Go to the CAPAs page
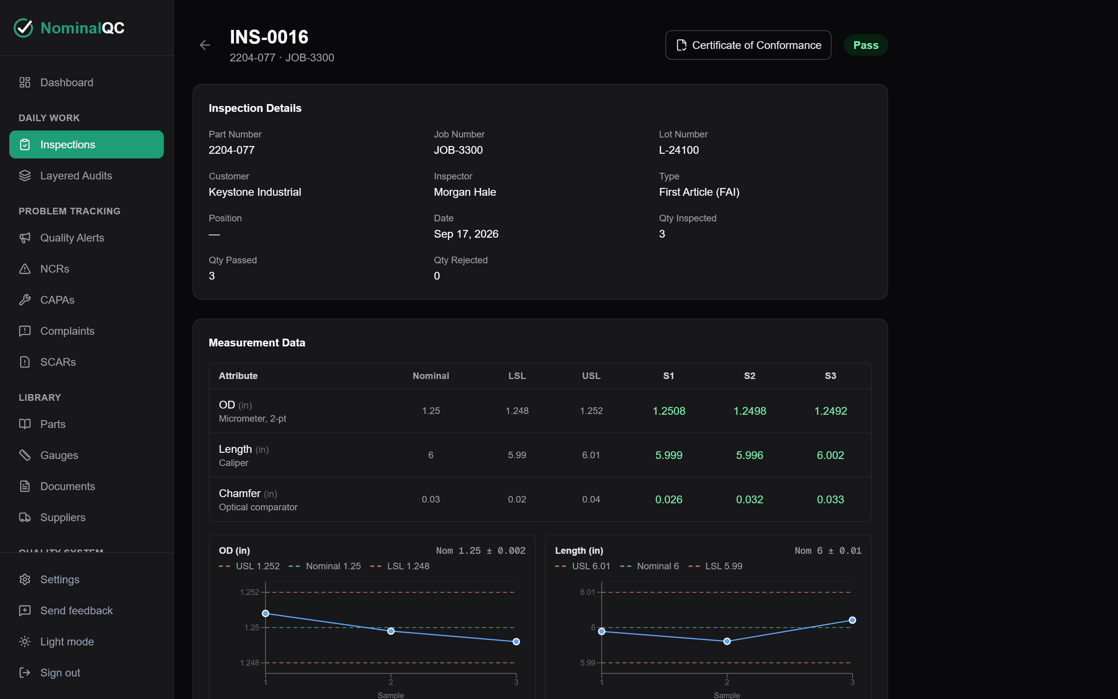This screenshot has width=1118, height=699. pyautogui.click(x=87, y=300)
